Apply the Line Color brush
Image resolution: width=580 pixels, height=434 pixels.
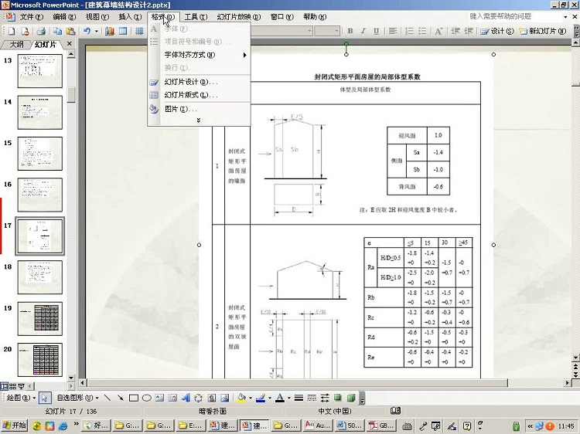pos(261,398)
